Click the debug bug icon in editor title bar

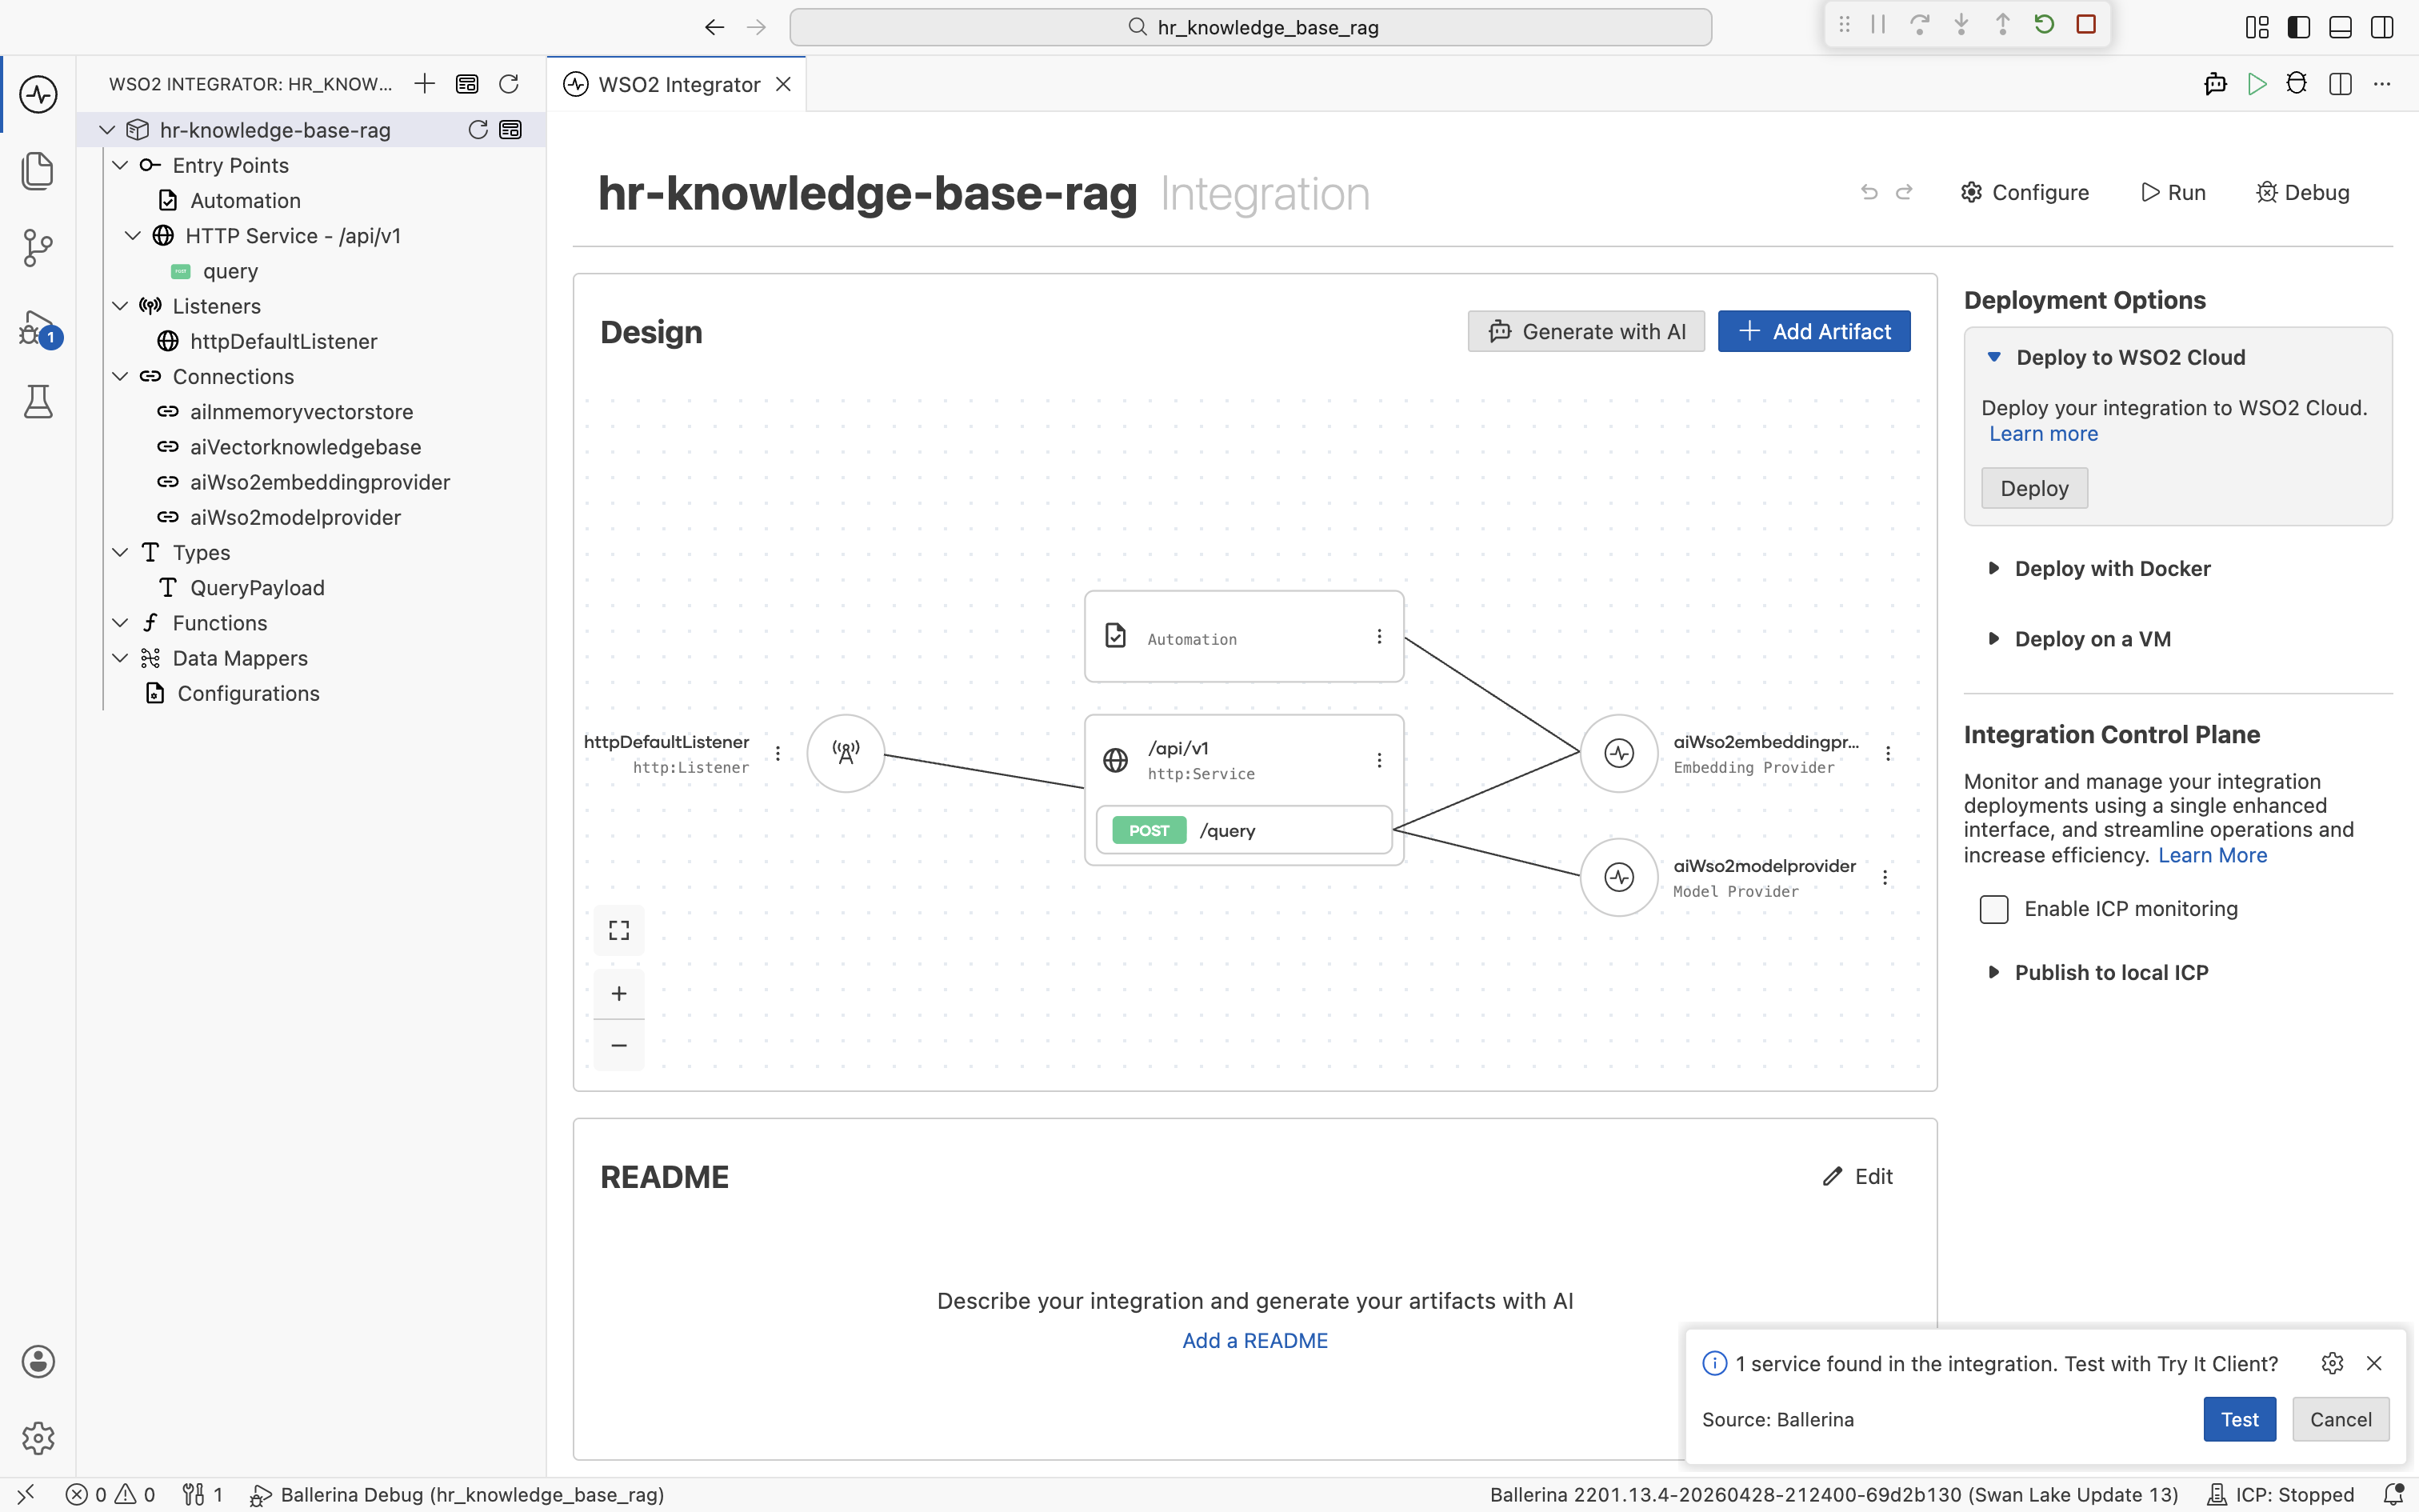[2297, 84]
